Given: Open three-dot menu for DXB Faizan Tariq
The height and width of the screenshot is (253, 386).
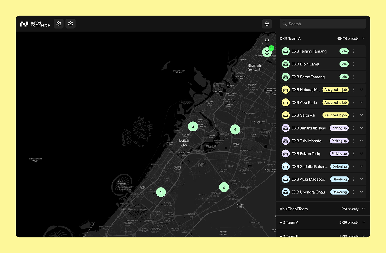Looking at the screenshot, I should (354, 154).
